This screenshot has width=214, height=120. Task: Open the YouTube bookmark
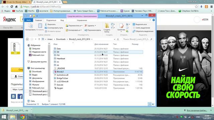click(x=18, y=11)
